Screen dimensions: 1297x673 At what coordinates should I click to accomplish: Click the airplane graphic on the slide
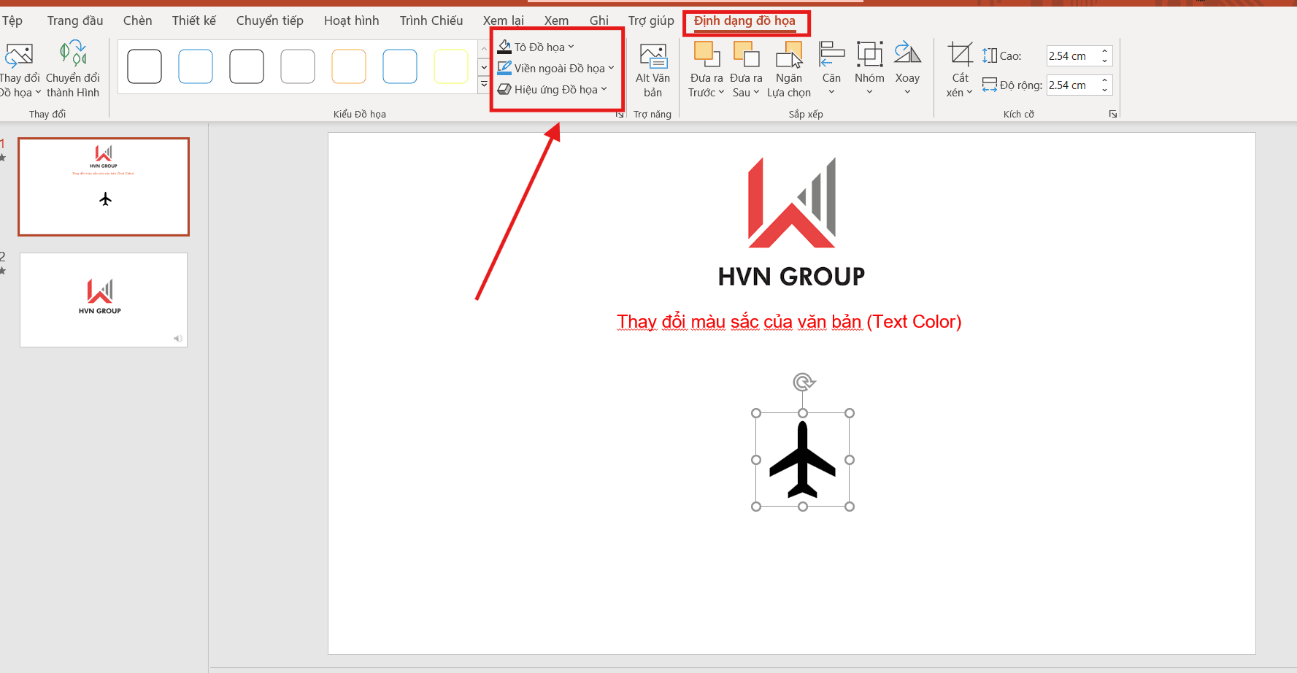click(x=803, y=460)
